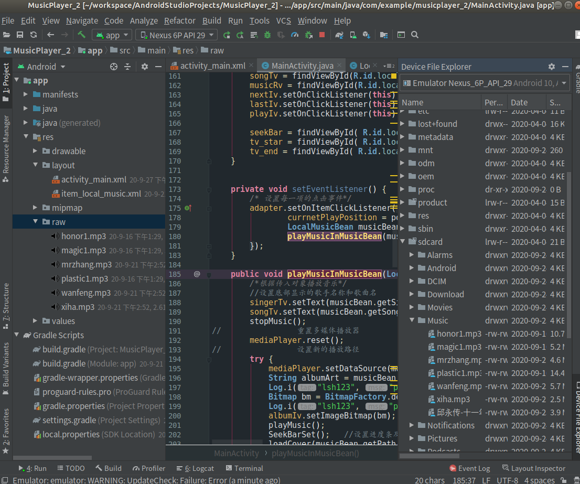
Task: Open the Event Log button
Action: 469,468
